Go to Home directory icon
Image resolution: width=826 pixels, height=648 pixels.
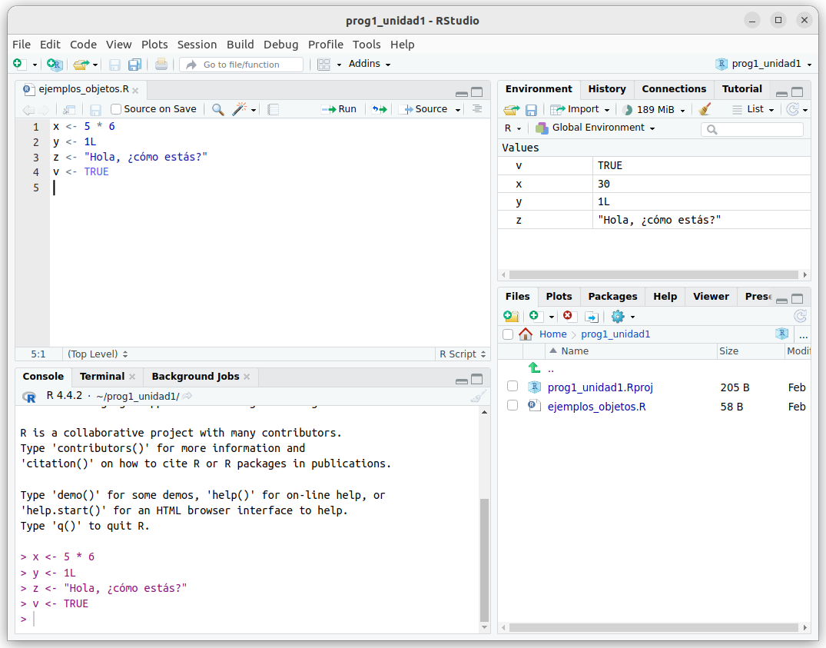click(x=526, y=334)
